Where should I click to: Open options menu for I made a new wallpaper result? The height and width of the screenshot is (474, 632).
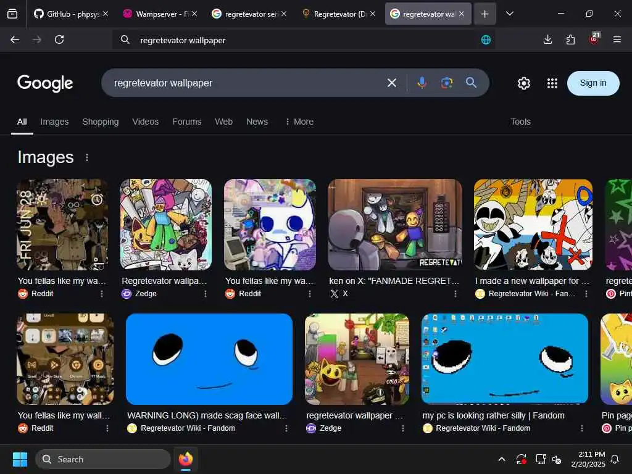click(586, 294)
